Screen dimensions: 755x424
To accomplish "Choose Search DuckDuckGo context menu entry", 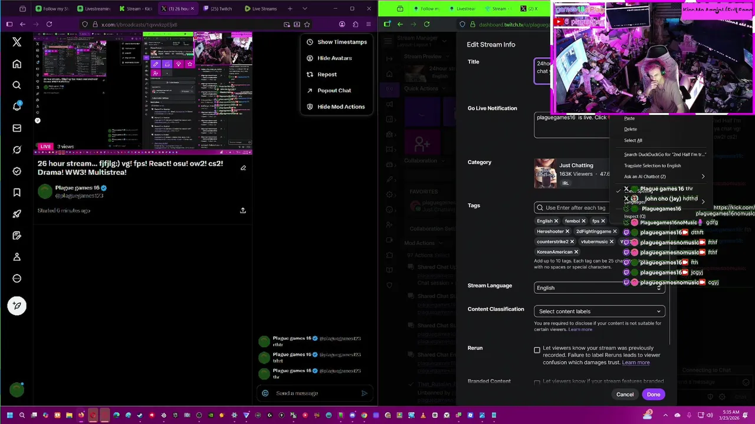I will [x=665, y=154].
